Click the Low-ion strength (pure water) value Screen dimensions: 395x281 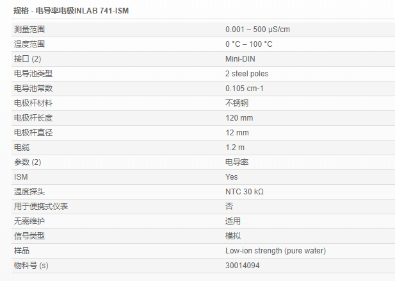pyautogui.click(x=275, y=251)
